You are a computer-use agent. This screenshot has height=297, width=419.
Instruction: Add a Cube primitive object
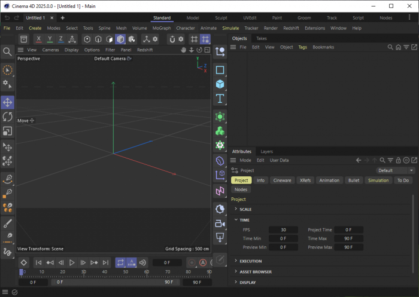click(220, 84)
